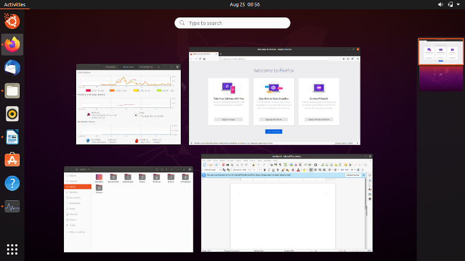Switch to Resources tab in System Monitor
The height and width of the screenshot is (261, 465).
(x=128, y=67)
